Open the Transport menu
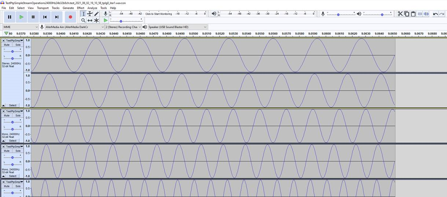 pyautogui.click(x=43, y=8)
